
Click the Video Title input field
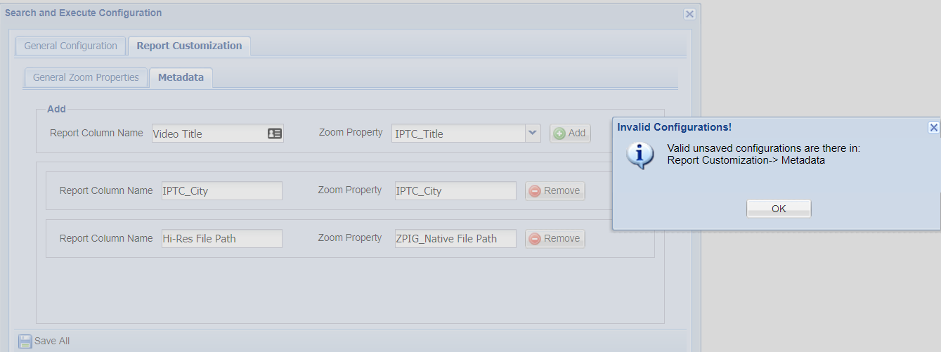pos(208,133)
